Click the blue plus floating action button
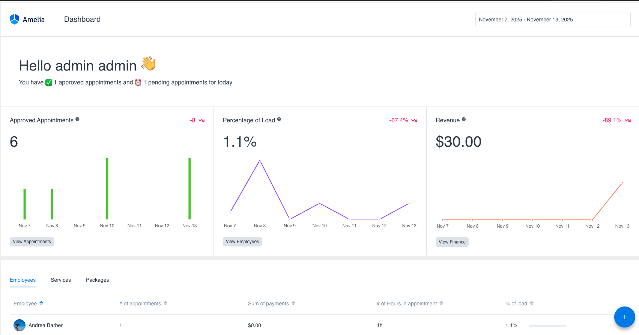Screen dimensions: 639x335 point(624,317)
